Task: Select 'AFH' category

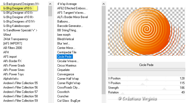Action: point(6,52)
